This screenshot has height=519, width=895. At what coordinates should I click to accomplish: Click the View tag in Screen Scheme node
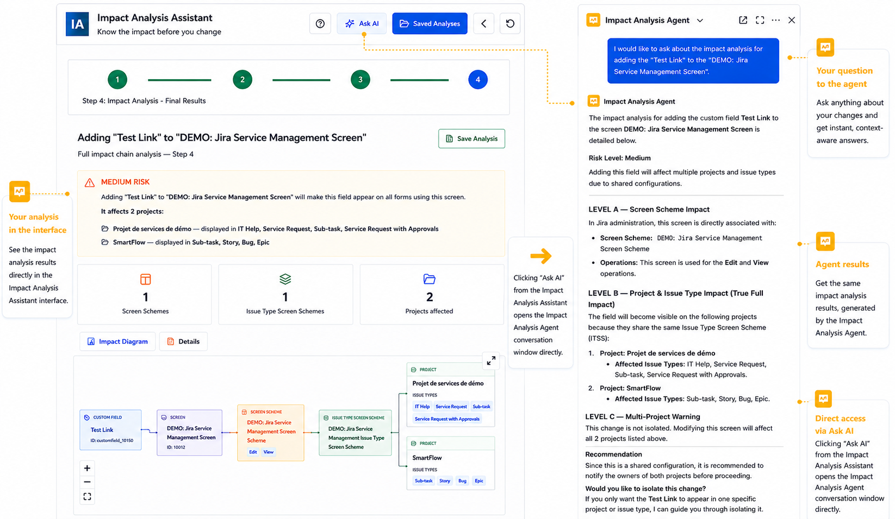pyautogui.click(x=269, y=452)
